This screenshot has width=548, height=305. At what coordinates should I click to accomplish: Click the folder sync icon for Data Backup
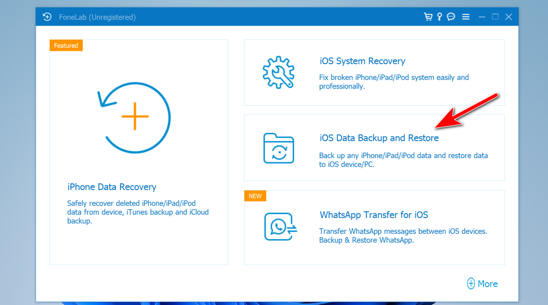(278, 148)
